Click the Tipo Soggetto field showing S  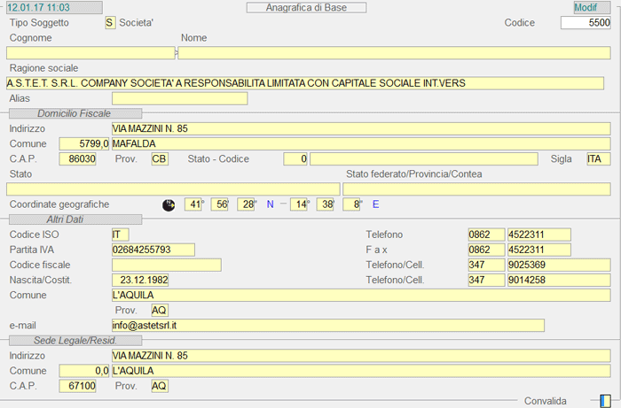click(110, 22)
